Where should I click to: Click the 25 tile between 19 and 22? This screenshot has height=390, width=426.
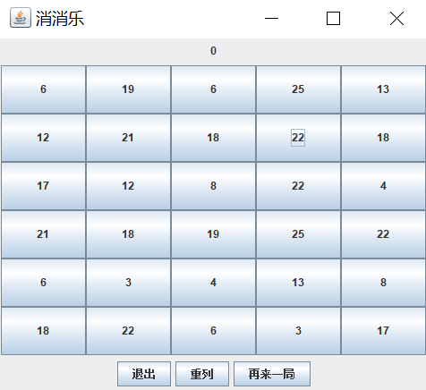click(x=298, y=234)
